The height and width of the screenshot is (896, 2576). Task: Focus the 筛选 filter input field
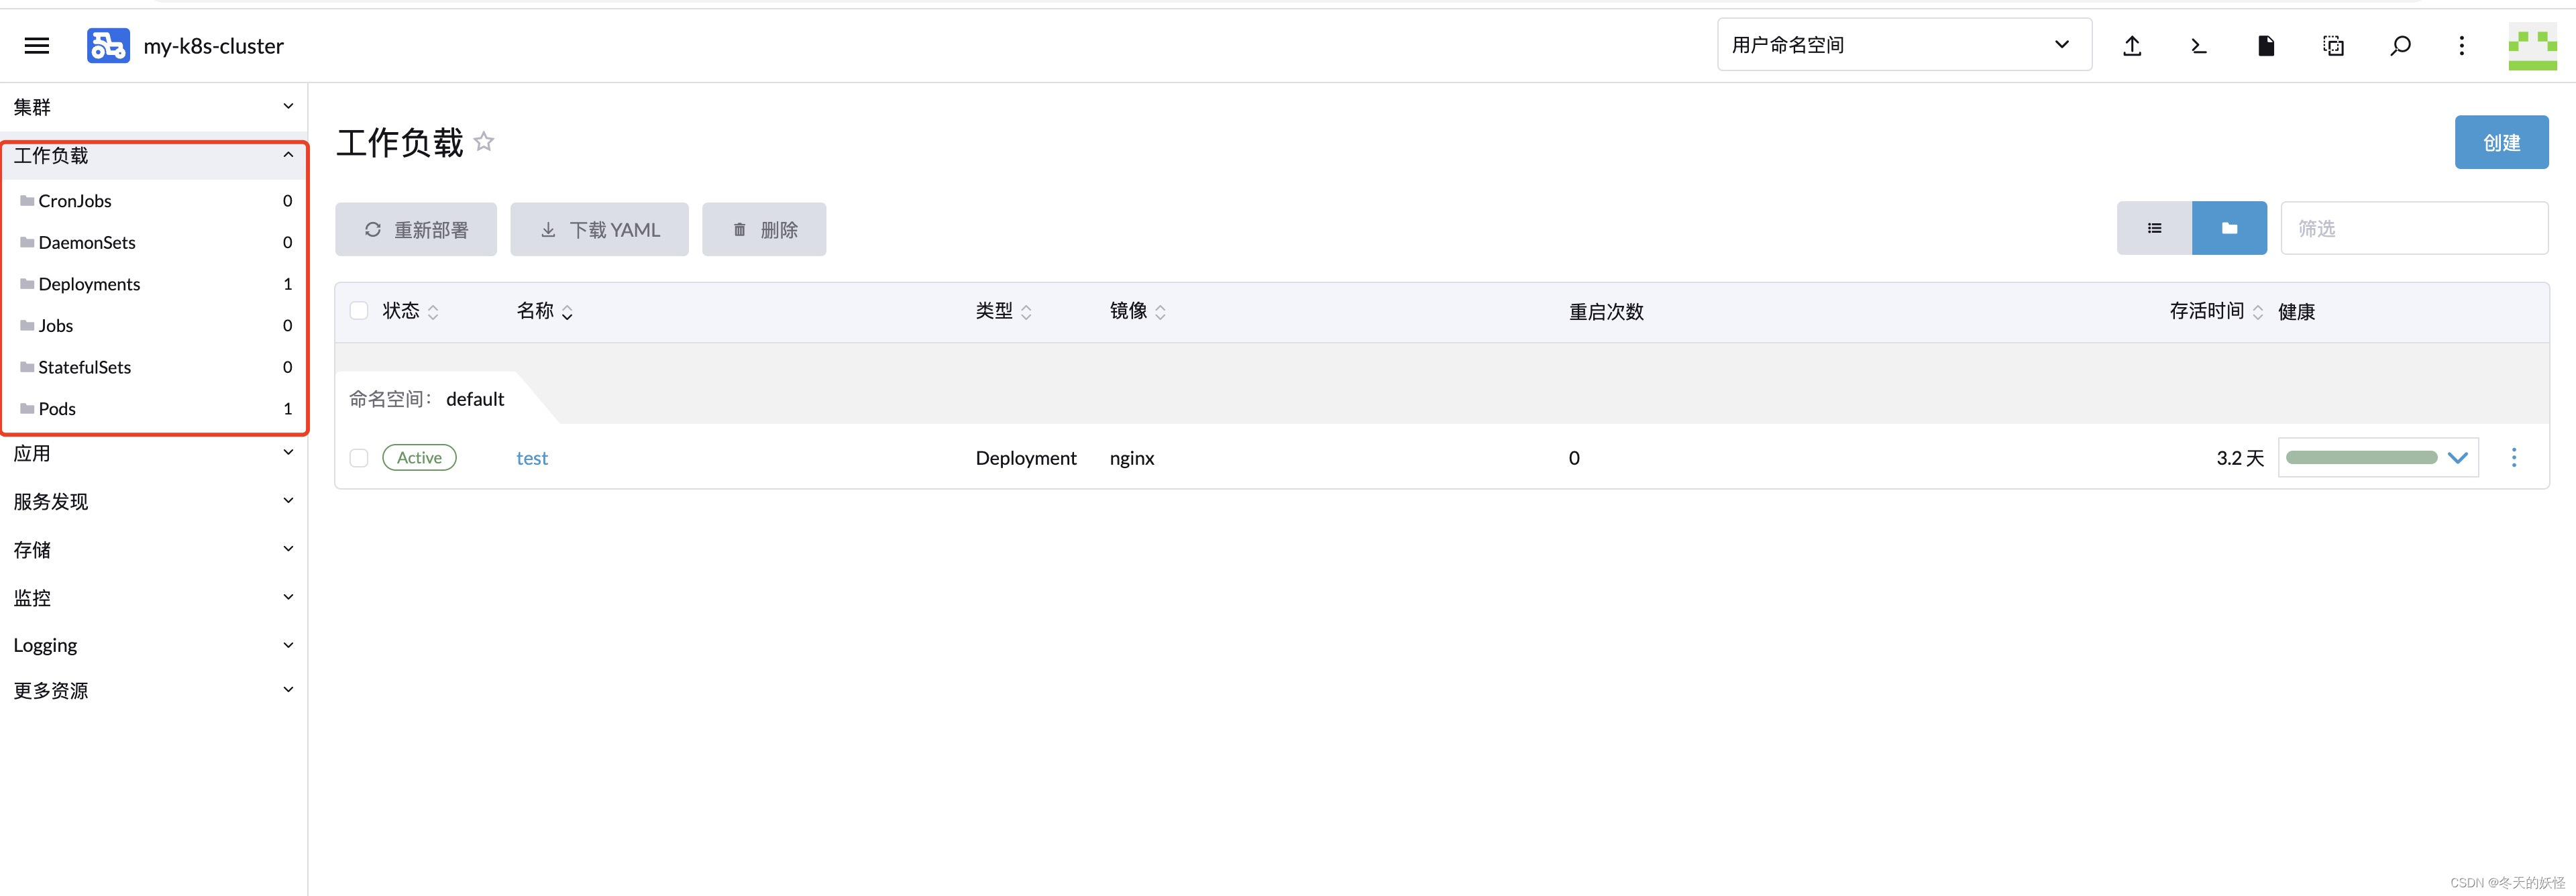[2414, 228]
